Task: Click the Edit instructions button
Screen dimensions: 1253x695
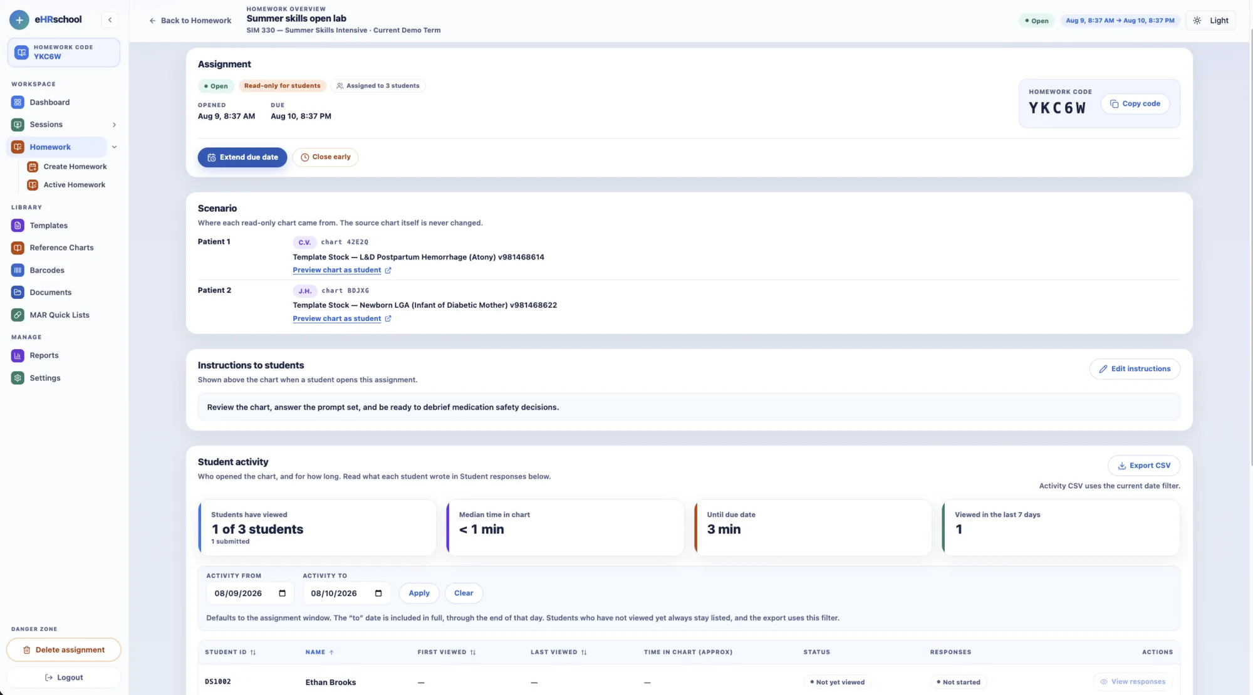Action: [1135, 369]
